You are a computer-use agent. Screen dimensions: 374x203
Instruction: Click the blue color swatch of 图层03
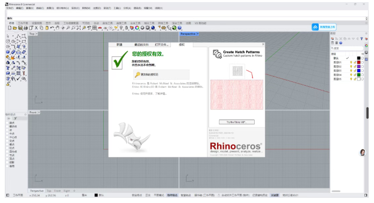[359, 71]
